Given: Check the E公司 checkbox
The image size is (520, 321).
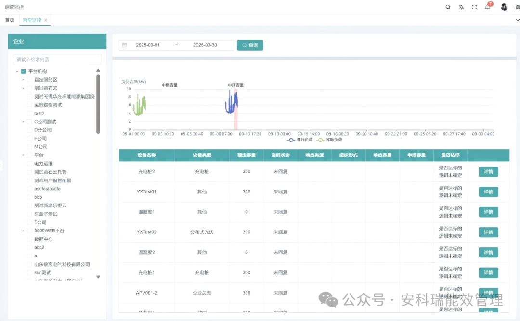Looking at the screenshot, I should 29,139.
